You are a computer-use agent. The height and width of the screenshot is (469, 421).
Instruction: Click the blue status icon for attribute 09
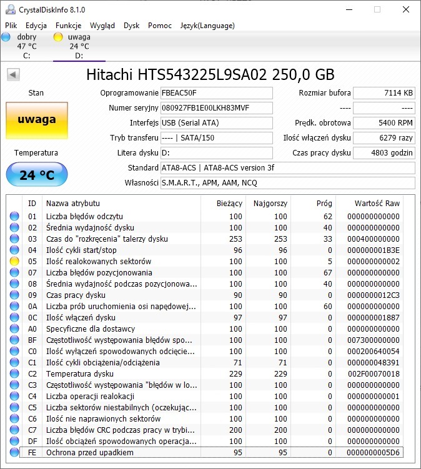point(14,295)
